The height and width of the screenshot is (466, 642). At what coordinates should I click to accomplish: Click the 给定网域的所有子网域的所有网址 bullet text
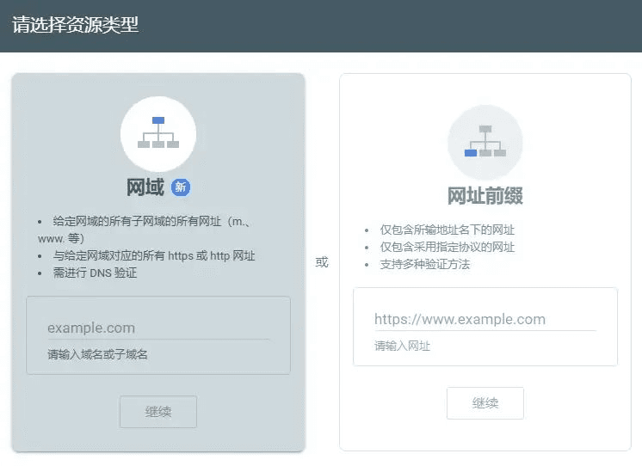[145, 230]
